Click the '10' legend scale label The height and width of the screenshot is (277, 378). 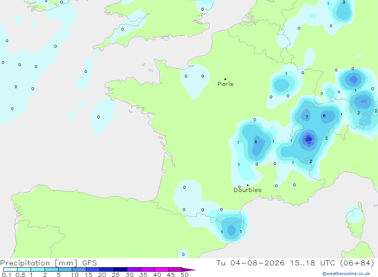(74, 275)
